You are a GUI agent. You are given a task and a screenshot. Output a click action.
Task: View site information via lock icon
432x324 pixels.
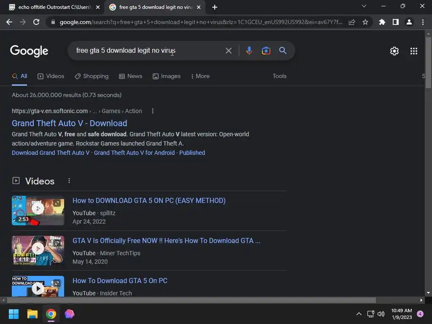point(53,22)
